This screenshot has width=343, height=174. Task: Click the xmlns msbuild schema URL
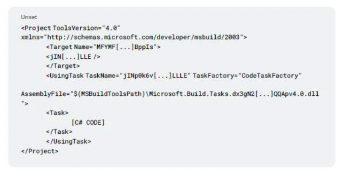(144, 38)
